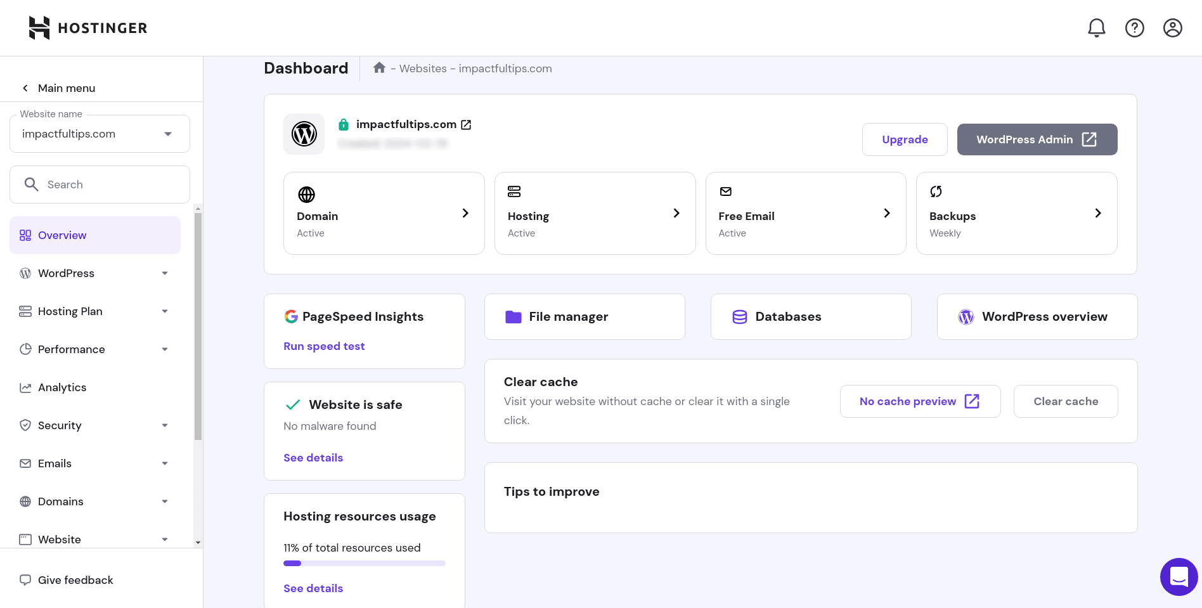Click the Google PageSpeed logo icon
Image resolution: width=1202 pixels, height=608 pixels.
(x=291, y=316)
